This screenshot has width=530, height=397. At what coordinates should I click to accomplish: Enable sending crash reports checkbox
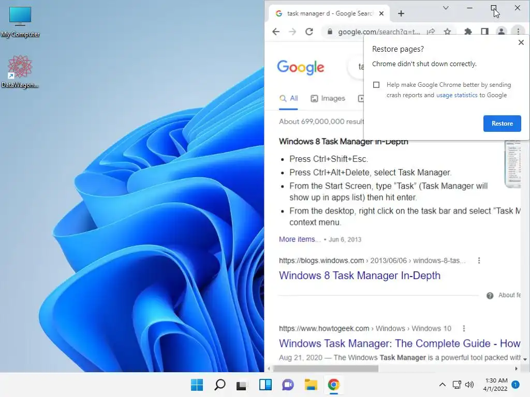(x=376, y=85)
